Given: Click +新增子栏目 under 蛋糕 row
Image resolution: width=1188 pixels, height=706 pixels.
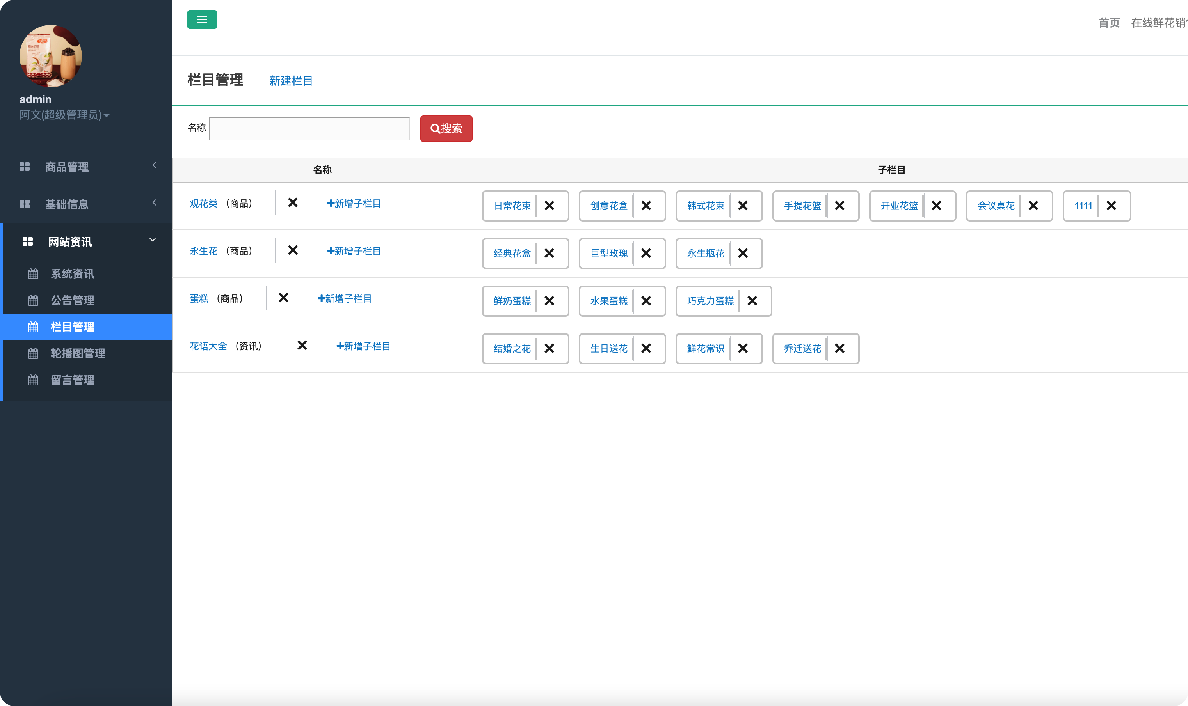Looking at the screenshot, I should click(x=345, y=298).
